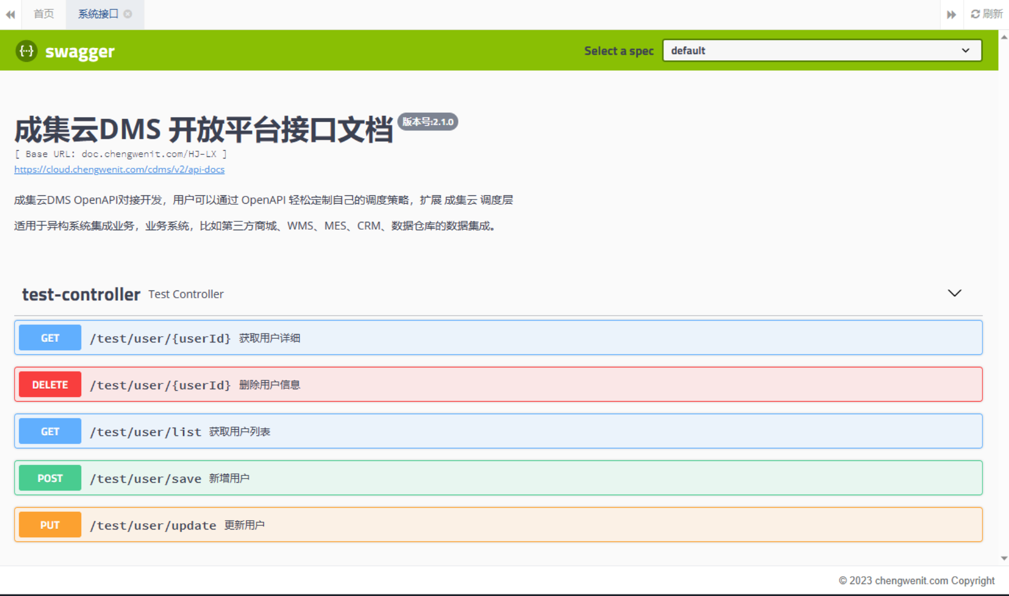Viewport: 1009px width, 596px height.
Task: Click GET badge for 获取用户详细
Action: click(50, 338)
